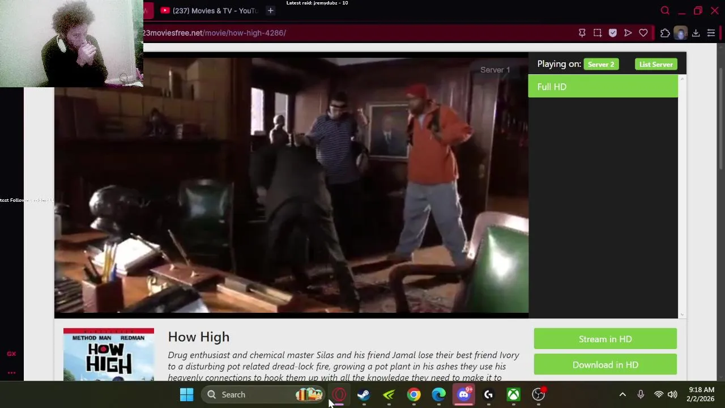Viewport: 725px width, 408px height.
Task: Open the Opera Flow send icon
Action: point(628,33)
